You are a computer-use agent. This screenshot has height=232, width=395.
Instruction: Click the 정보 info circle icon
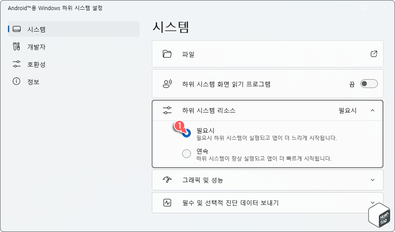pyautogui.click(x=16, y=81)
